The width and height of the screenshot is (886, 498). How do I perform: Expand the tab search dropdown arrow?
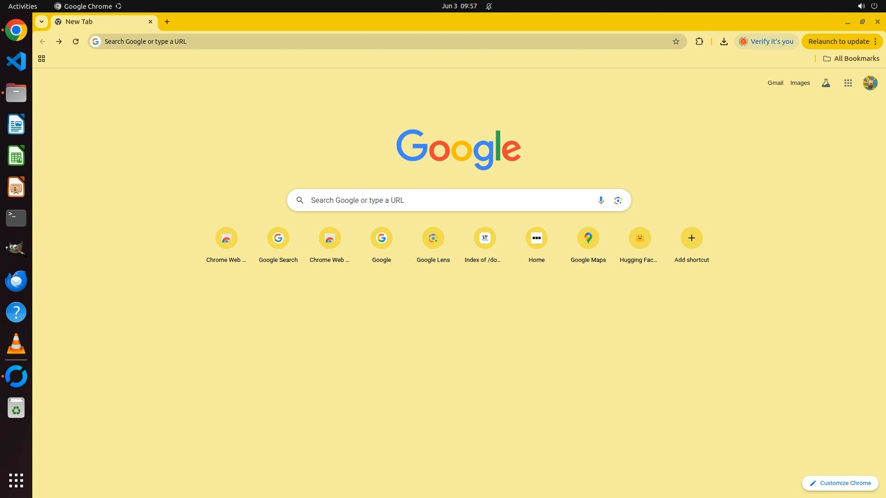[42, 22]
